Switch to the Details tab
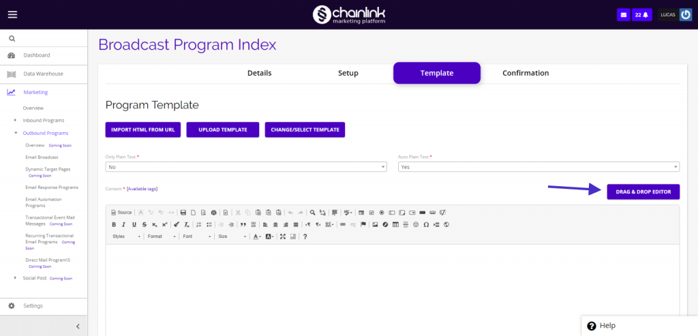Screen dimensions: 698x336 (260, 73)
